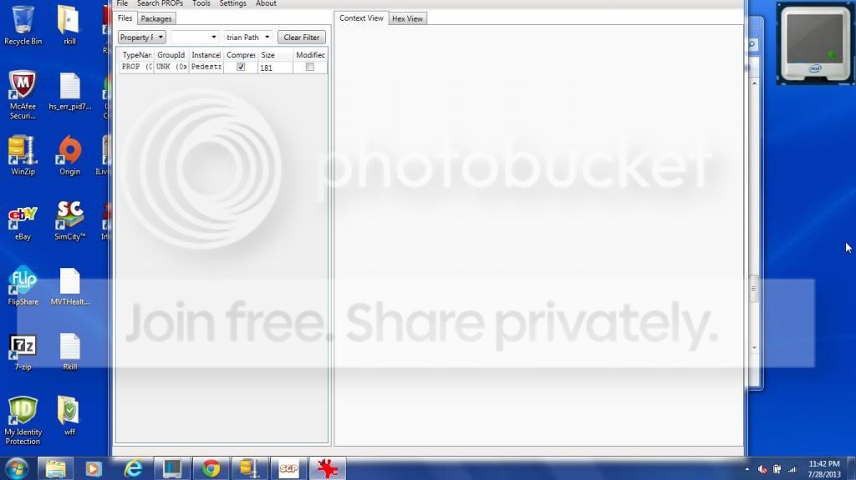The width and height of the screenshot is (856, 480).
Task: Open the Property filter dropdown
Action: [x=142, y=37]
